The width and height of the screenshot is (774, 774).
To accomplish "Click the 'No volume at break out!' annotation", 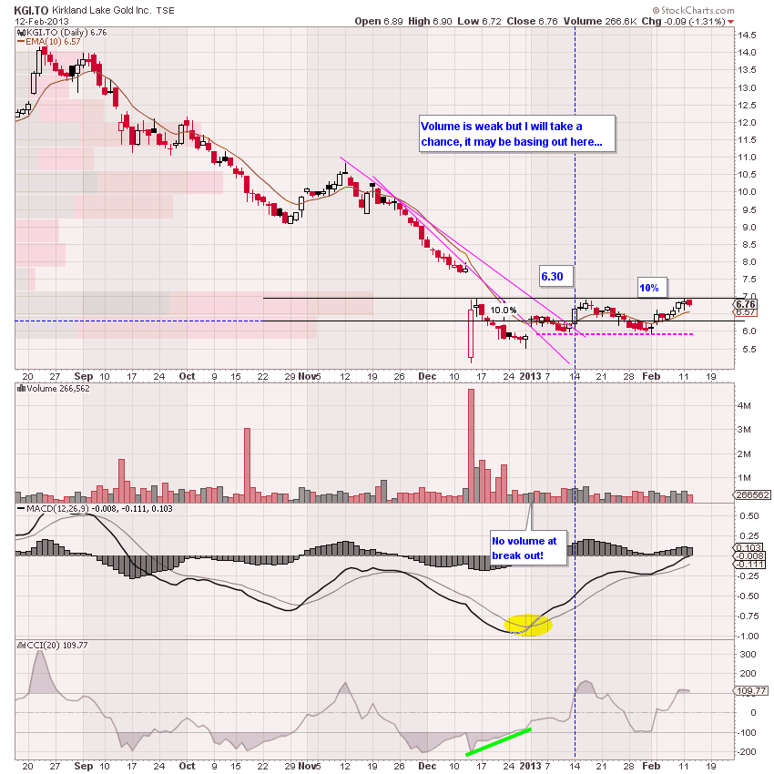I will click(528, 548).
